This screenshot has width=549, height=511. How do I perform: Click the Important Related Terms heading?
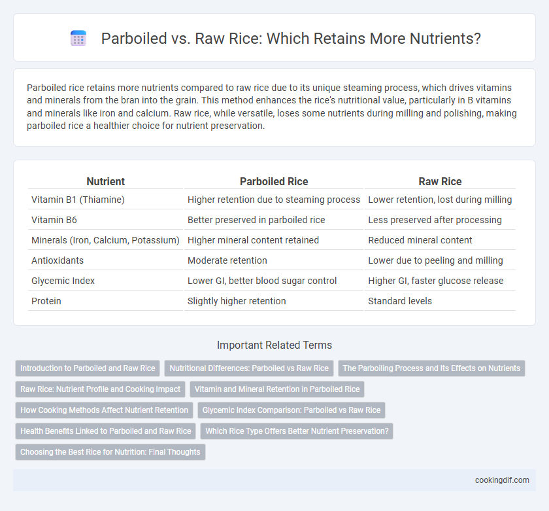click(x=274, y=345)
